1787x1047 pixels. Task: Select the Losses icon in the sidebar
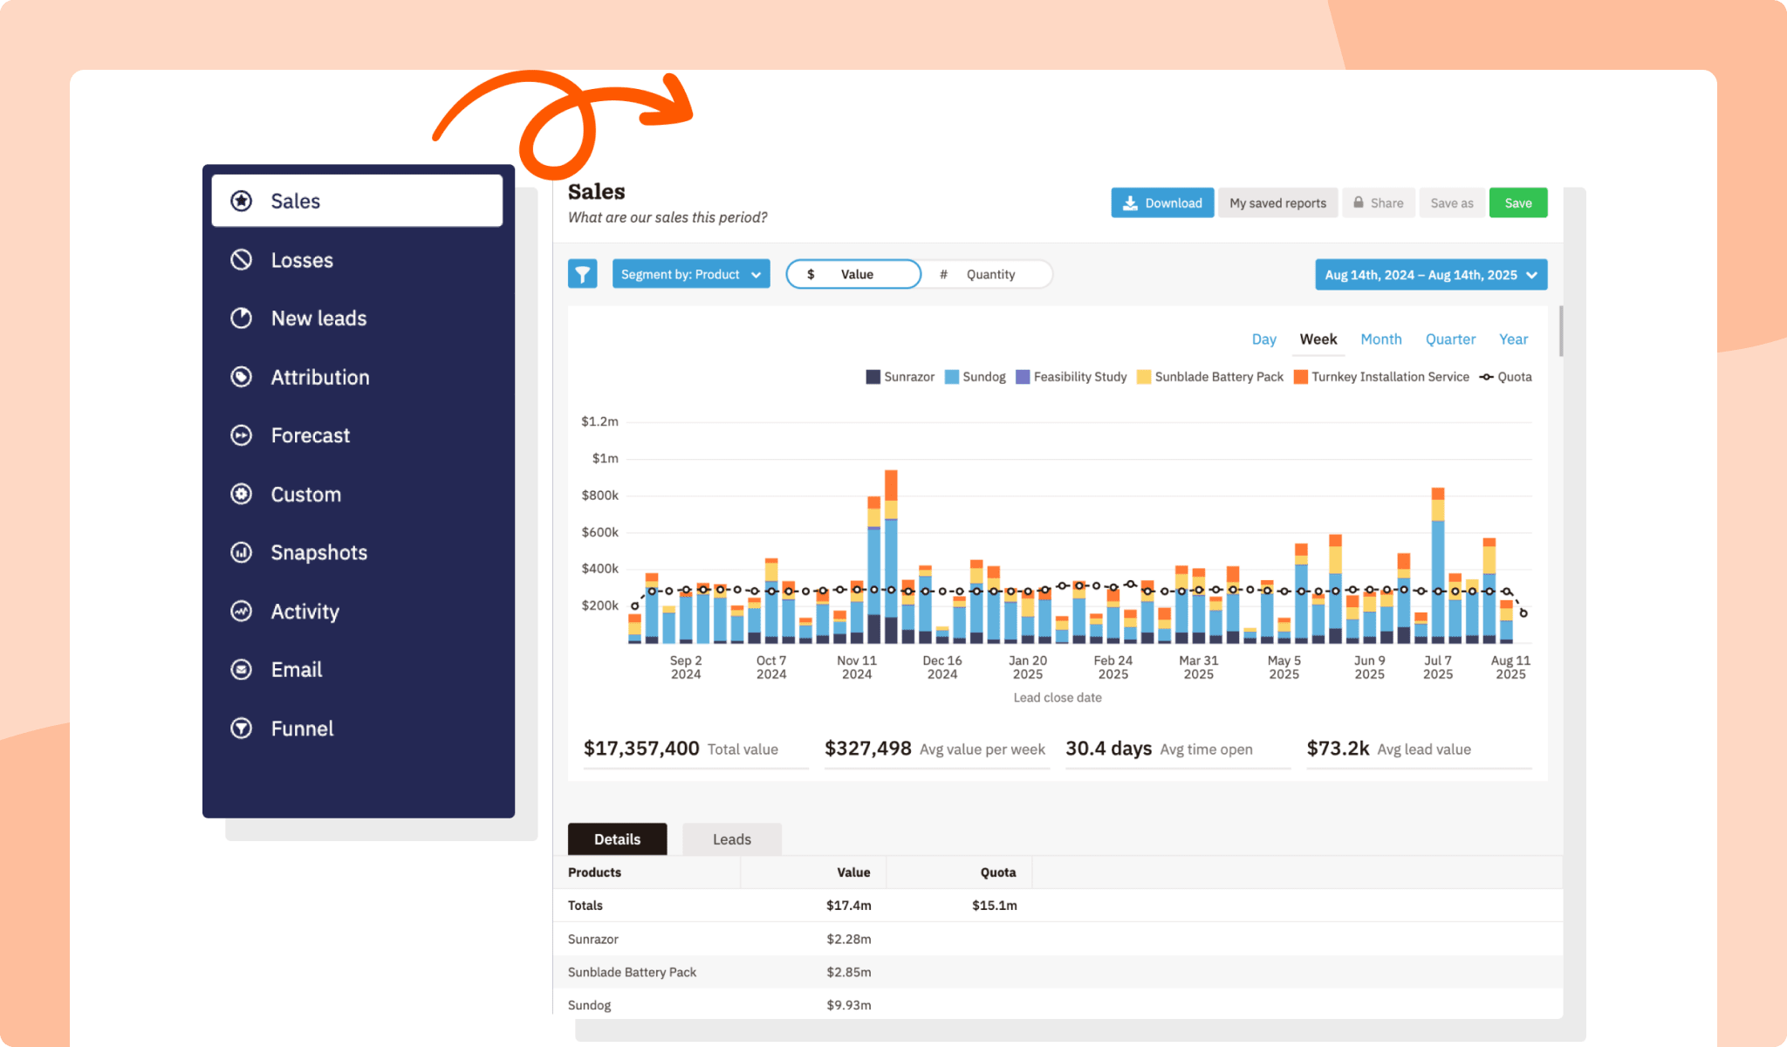click(242, 259)
